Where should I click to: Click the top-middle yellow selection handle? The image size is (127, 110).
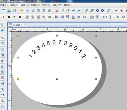tap(57, 36)
